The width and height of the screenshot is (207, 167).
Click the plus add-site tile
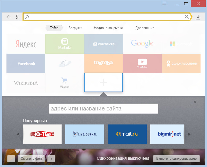click(103, 82)
